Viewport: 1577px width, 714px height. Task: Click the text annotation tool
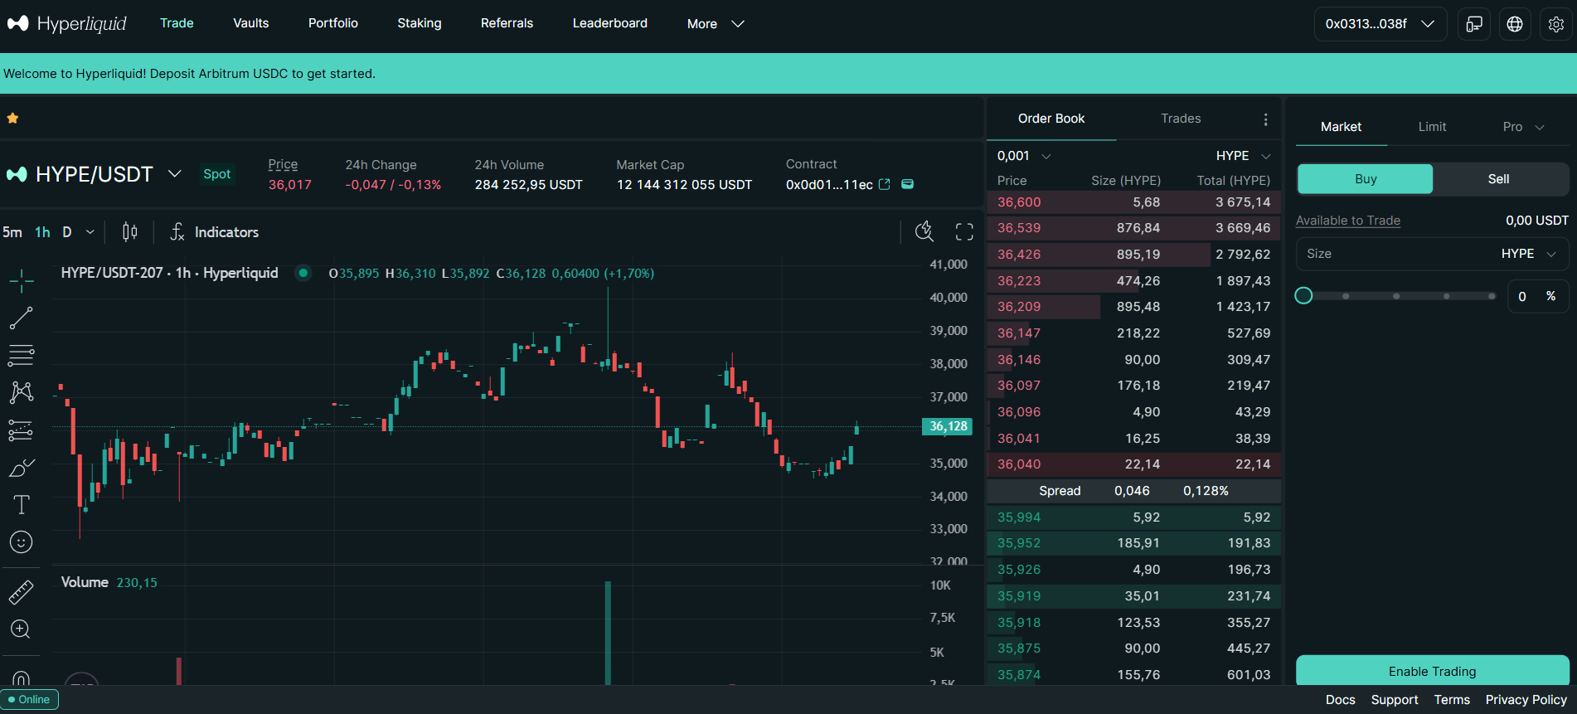21,505
